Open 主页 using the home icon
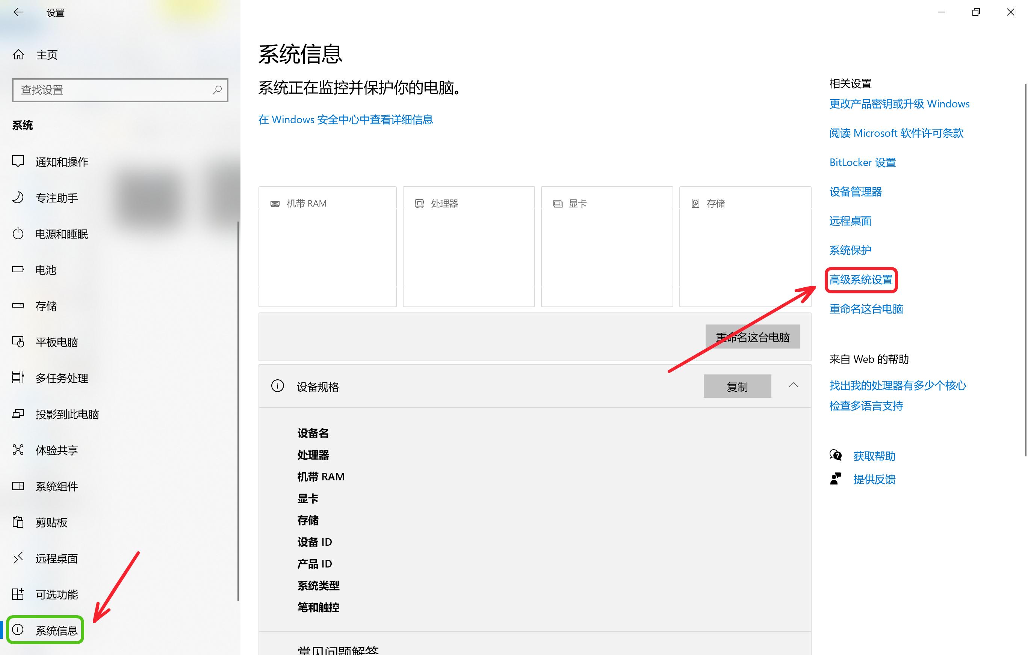The image size is (1028, 655). click(x=47, y=54)
